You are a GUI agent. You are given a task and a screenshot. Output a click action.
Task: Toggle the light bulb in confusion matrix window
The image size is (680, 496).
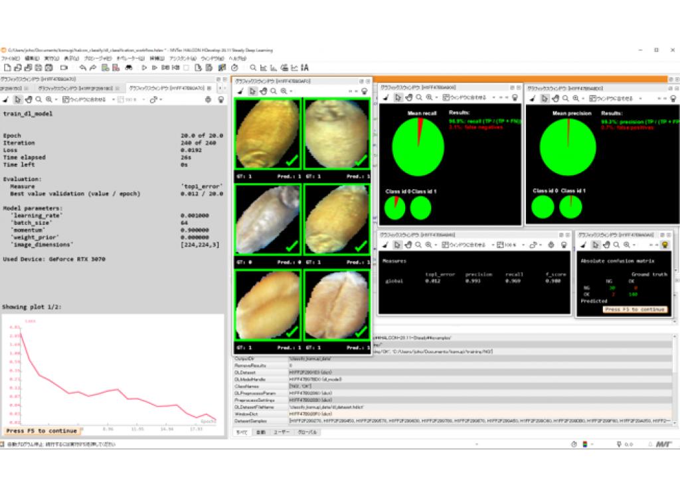664,245
